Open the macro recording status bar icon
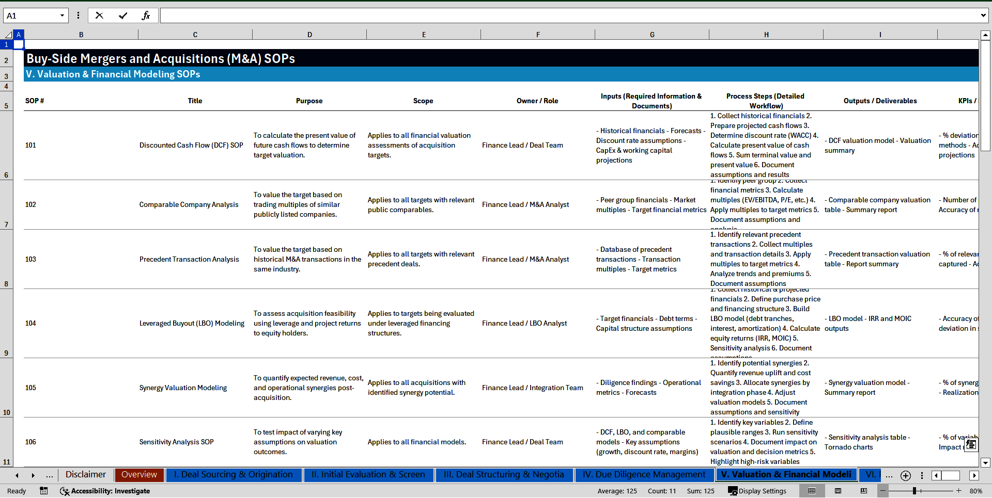Image resolution: width=992 pixels, height=498 pixels. [x=44, y=491]
